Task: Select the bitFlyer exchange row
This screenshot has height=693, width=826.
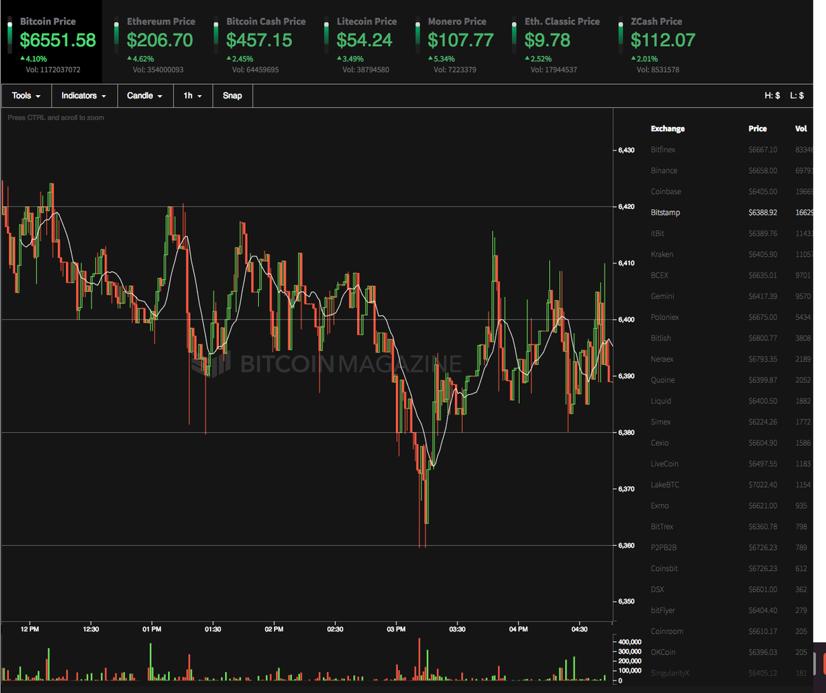Action: (732, 611)
